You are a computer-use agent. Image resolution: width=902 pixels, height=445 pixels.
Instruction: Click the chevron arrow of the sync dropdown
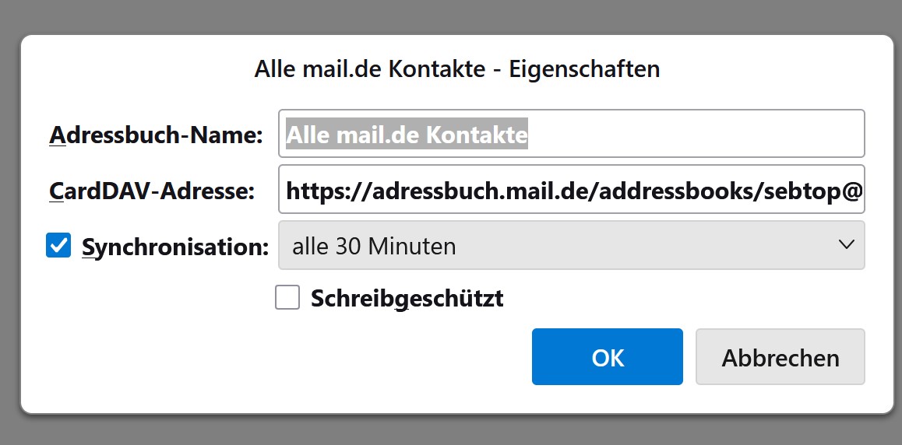846,244
